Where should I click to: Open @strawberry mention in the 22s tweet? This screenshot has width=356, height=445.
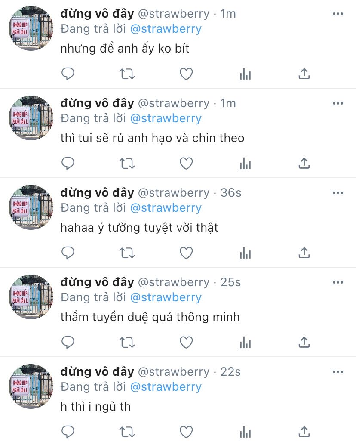point(166,387)
